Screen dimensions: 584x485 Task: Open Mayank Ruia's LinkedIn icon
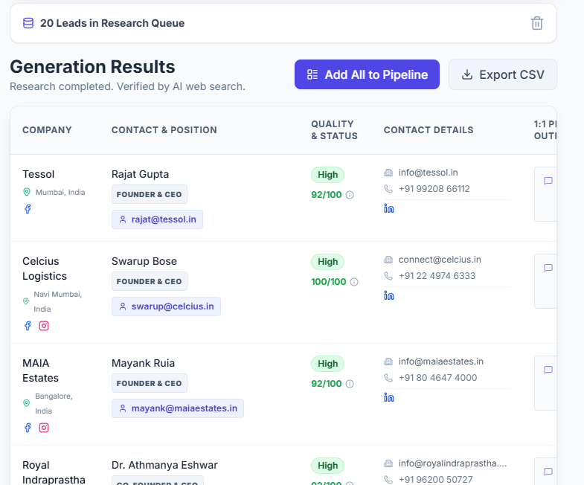point(389,397)
